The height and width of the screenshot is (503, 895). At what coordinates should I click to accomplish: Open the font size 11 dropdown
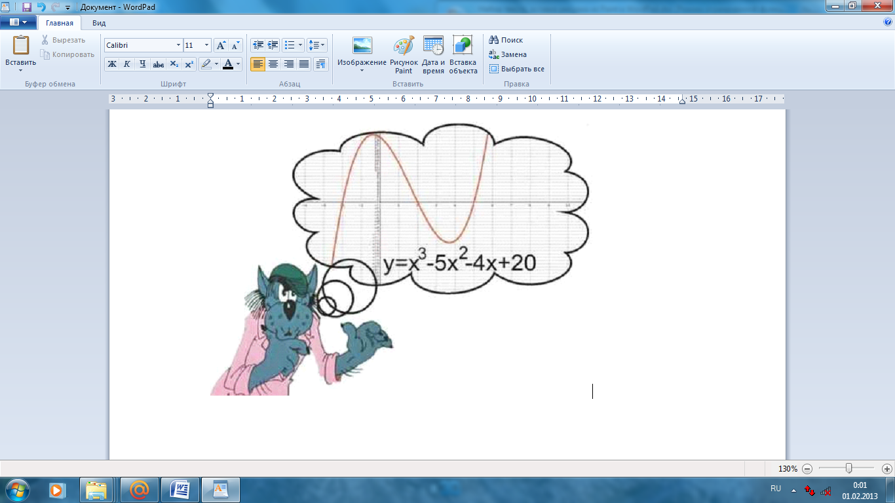207,45
